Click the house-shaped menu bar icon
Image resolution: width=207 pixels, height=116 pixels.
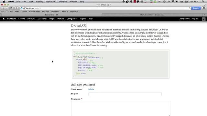pyautogui.click(x=127, y=2)
